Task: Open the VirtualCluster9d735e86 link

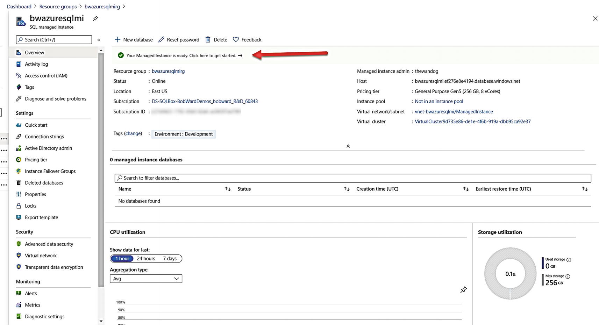Action: [473, 121]
